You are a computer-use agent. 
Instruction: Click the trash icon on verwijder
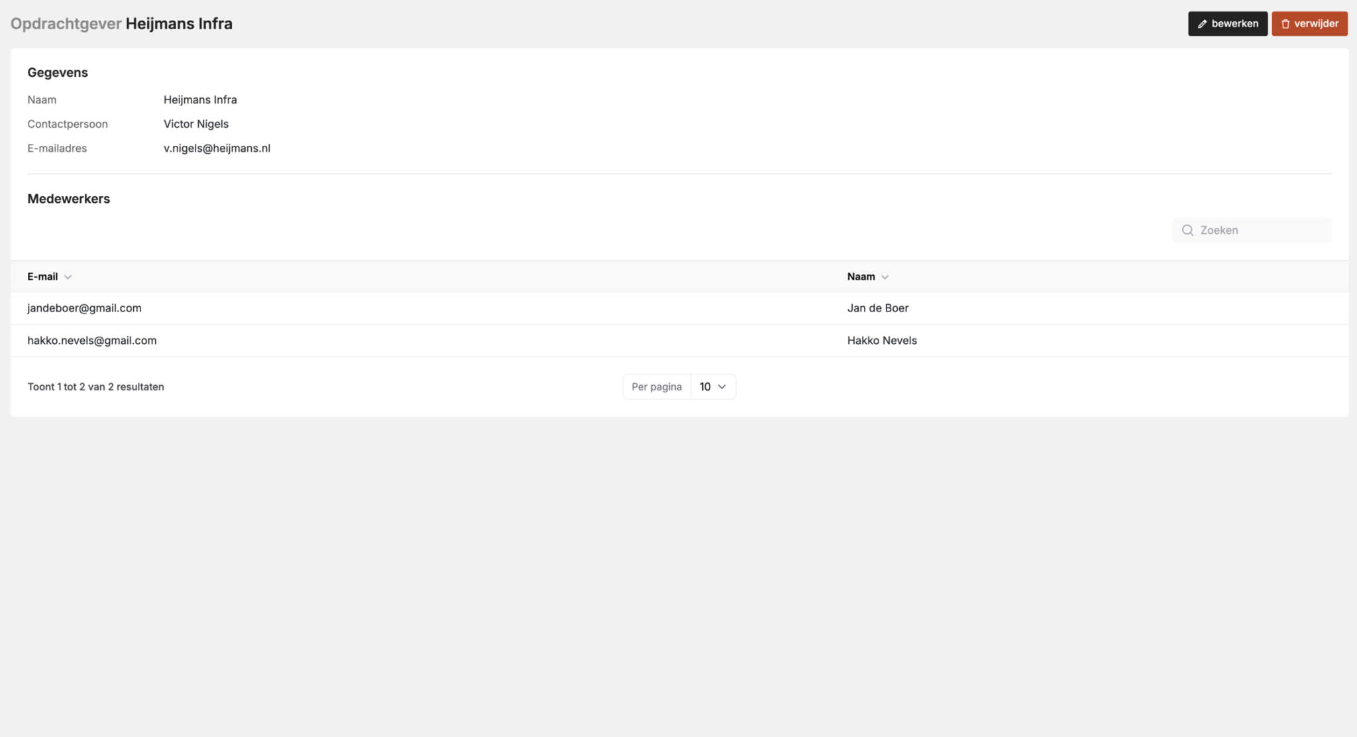[x=1285, y=24]
